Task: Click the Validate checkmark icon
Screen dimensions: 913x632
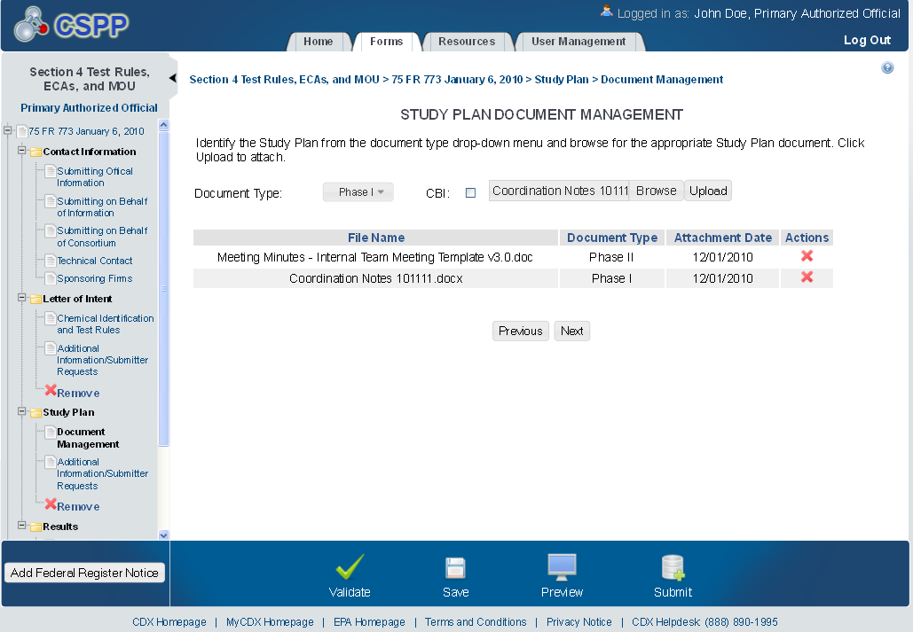Action: [x=350, y=566]
